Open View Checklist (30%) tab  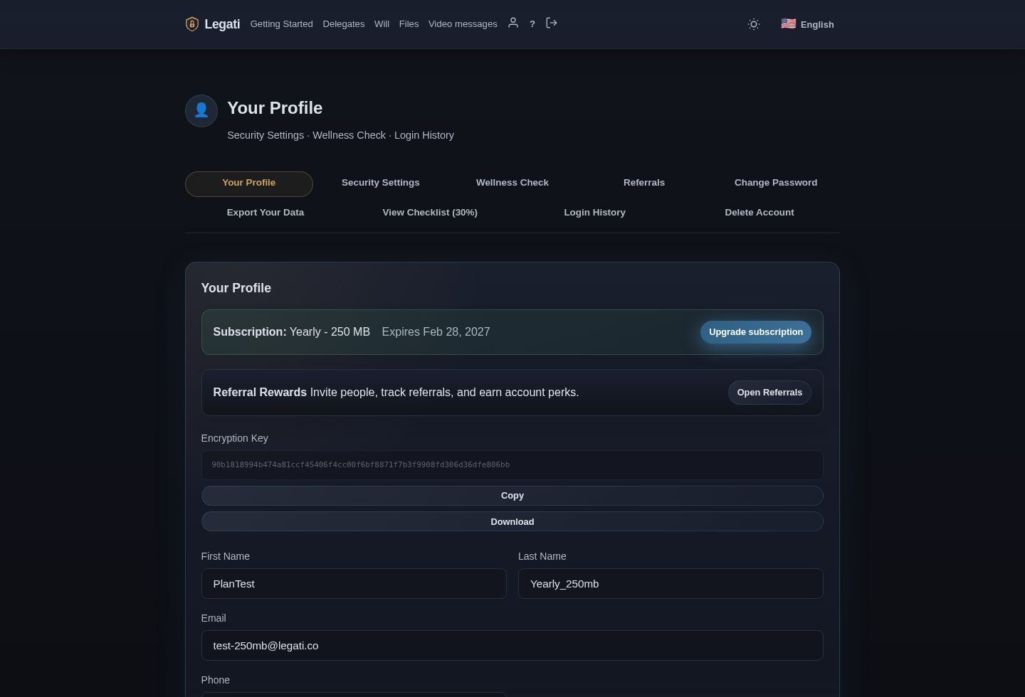[430, 213]
